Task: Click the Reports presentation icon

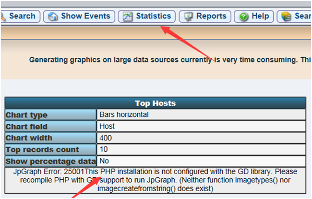Action: [x=188, y=17]
